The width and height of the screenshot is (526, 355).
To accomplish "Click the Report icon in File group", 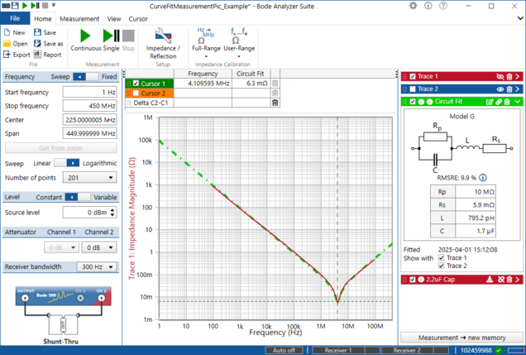I will pos(38,55).
